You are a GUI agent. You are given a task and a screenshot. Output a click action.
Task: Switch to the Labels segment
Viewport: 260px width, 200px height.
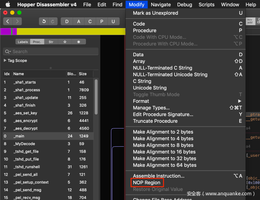coord(23,42)
